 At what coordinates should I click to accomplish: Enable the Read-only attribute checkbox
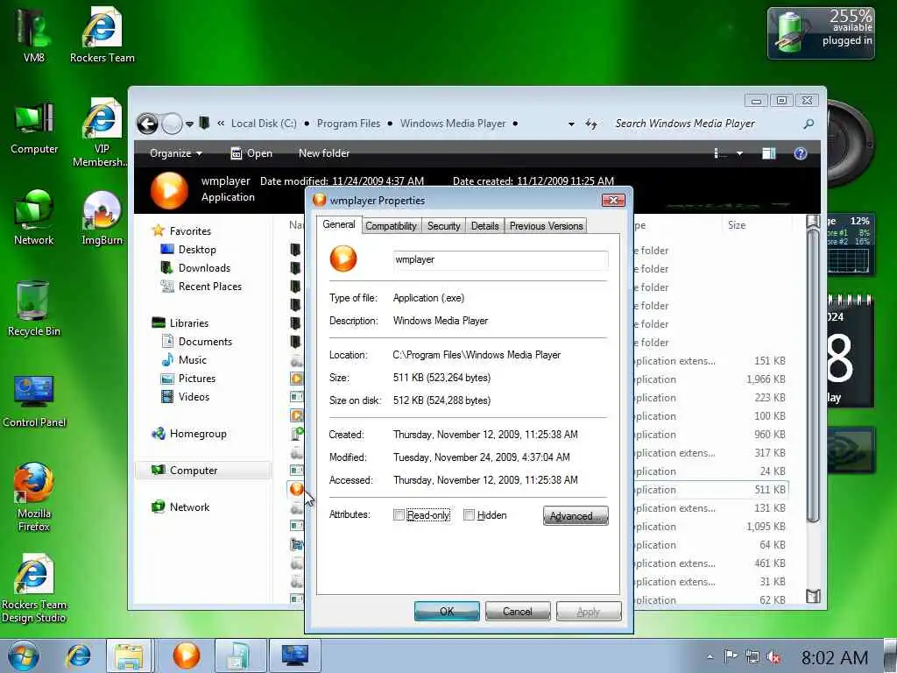pos(399,515)
